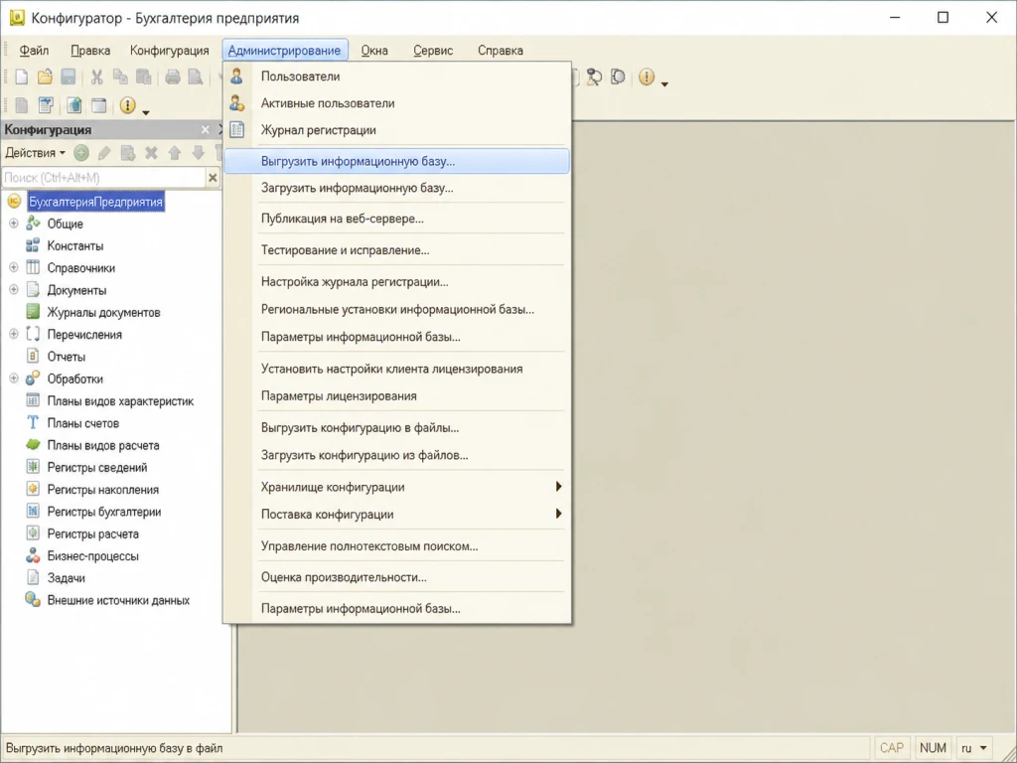Viewport: 1017px width, 763px height.
Task: Click the Print preview icon
Action: pyautogui.click(x=196, y=77)
